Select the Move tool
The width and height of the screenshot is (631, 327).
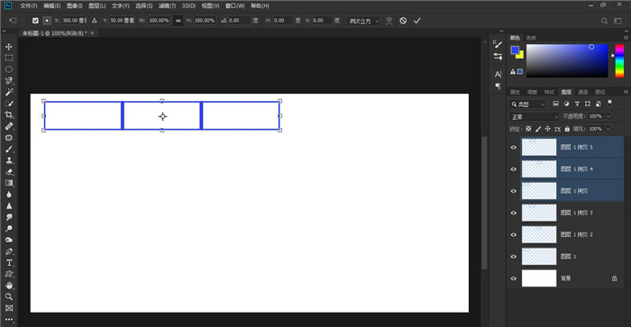9,47
